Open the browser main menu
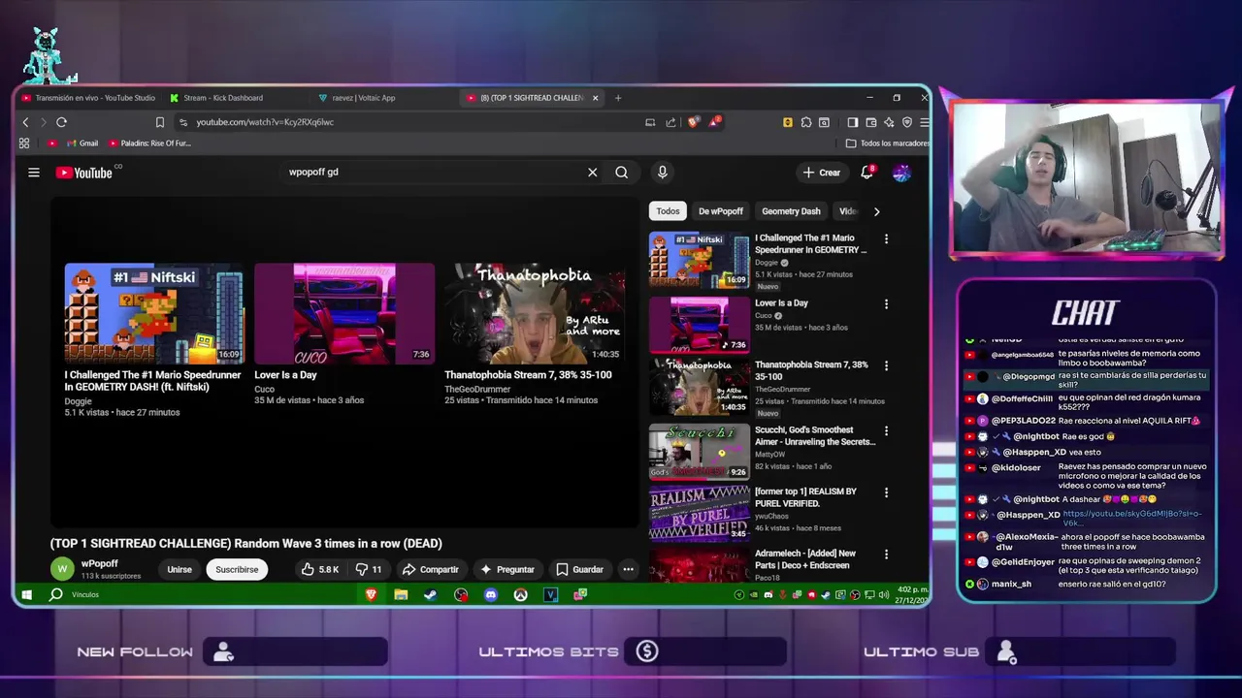 (925, 122)
